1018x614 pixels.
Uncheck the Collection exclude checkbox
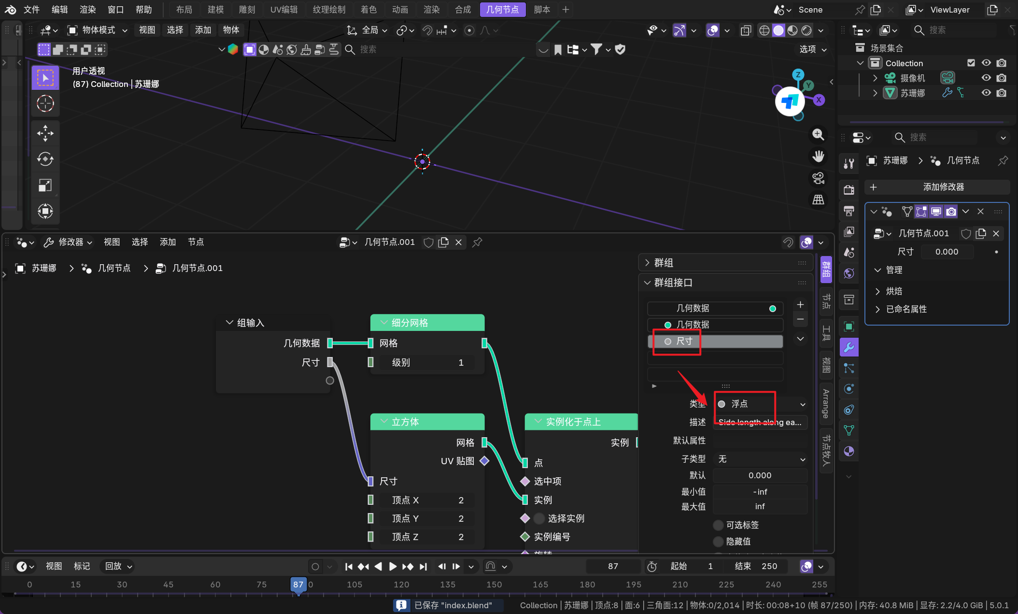(971, 63)
